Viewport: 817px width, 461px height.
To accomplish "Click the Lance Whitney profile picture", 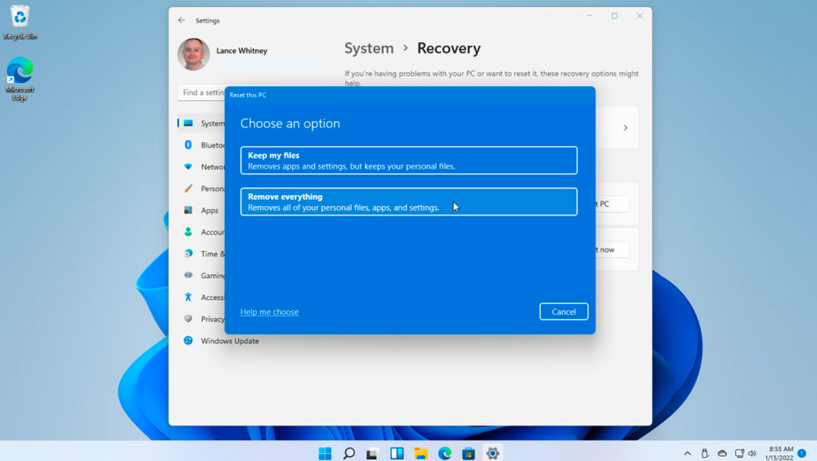I will tap(193, 54).
